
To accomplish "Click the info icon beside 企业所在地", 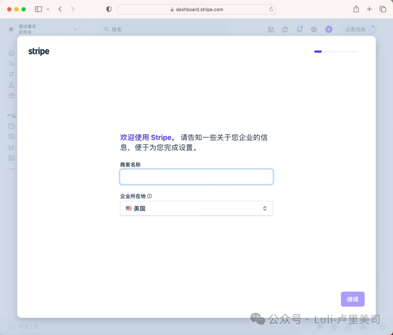I will pos(150,196).
